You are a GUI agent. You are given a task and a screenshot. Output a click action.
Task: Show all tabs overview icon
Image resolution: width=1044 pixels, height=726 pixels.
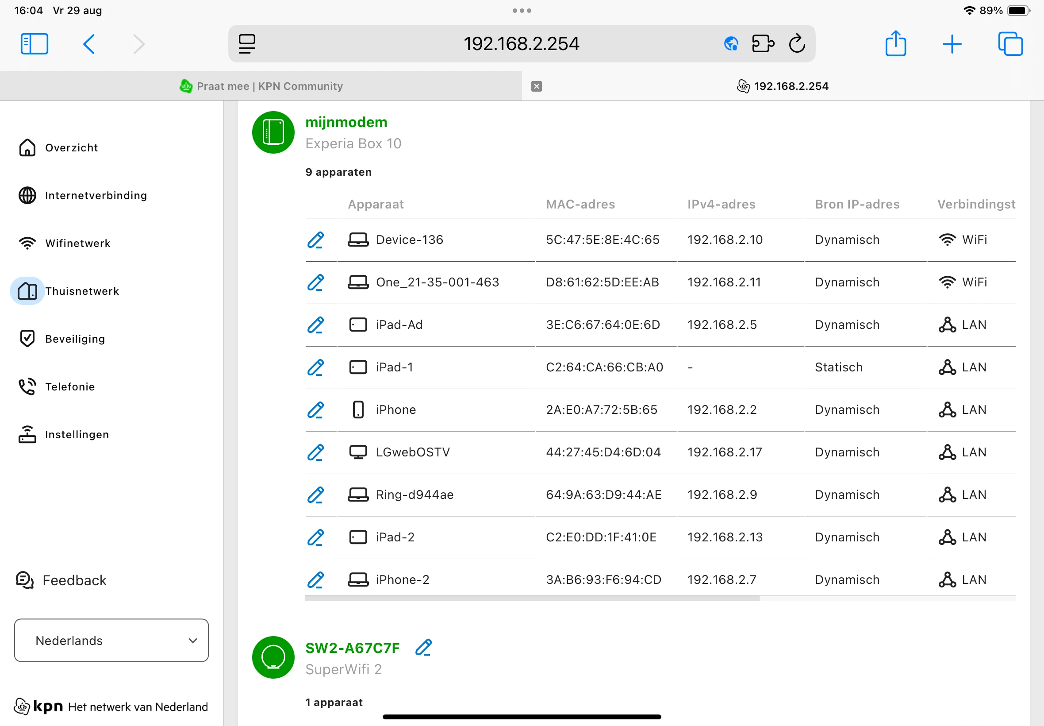(1010, 44)
